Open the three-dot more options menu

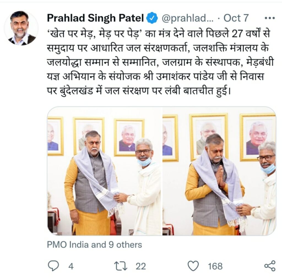pyautogui.click(x=270, y=18)
